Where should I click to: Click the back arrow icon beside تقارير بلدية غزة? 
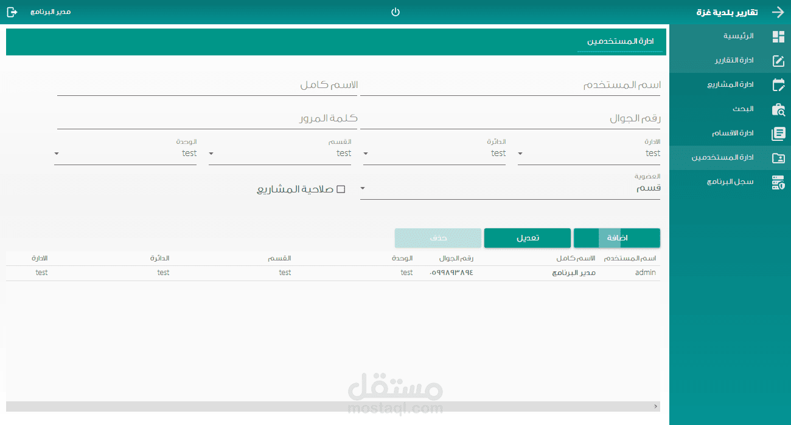pyautogui.click(x=778, y=12)
